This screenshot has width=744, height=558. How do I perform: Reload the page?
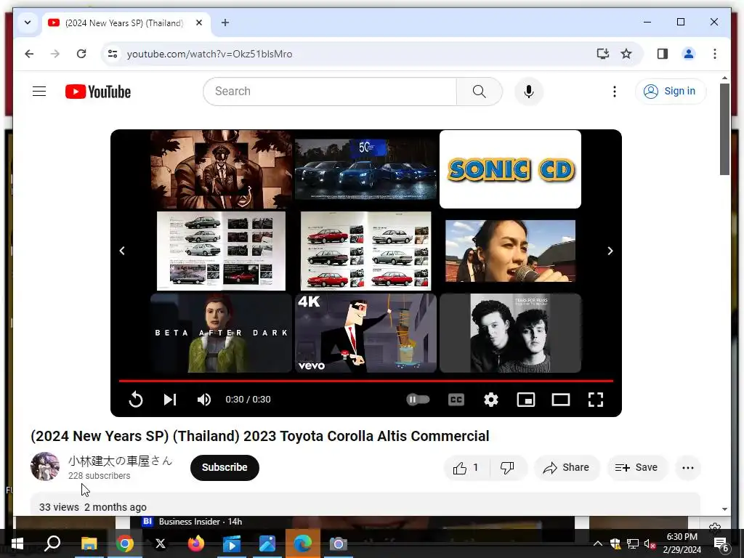click(81, 54)
